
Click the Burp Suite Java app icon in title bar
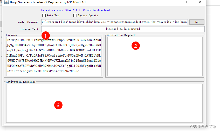tap(6, 2)
